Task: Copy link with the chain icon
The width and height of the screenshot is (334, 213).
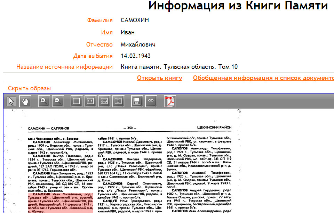Action: [151, 101]
